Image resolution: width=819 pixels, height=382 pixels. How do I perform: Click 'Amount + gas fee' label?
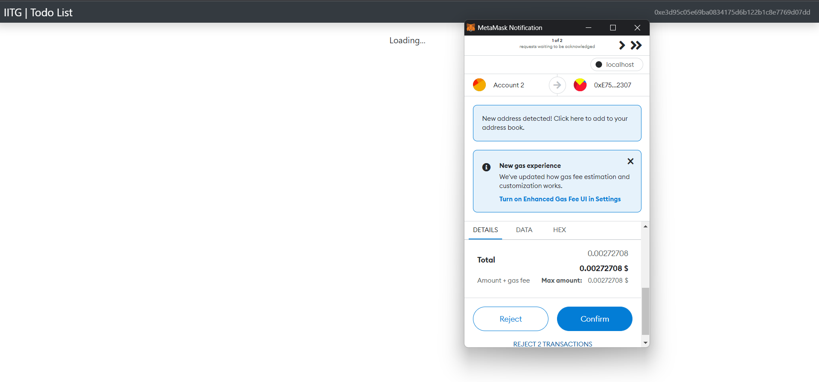(x=503, y=281)
